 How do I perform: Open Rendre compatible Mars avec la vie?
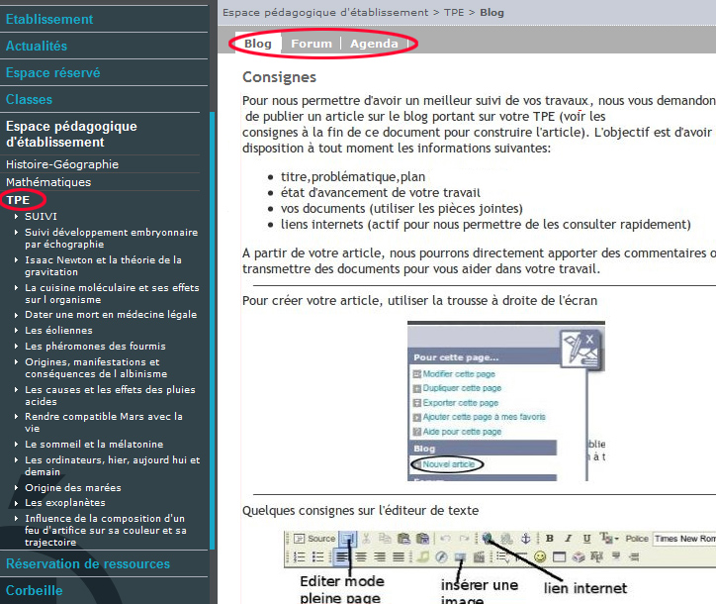(104, 423)
